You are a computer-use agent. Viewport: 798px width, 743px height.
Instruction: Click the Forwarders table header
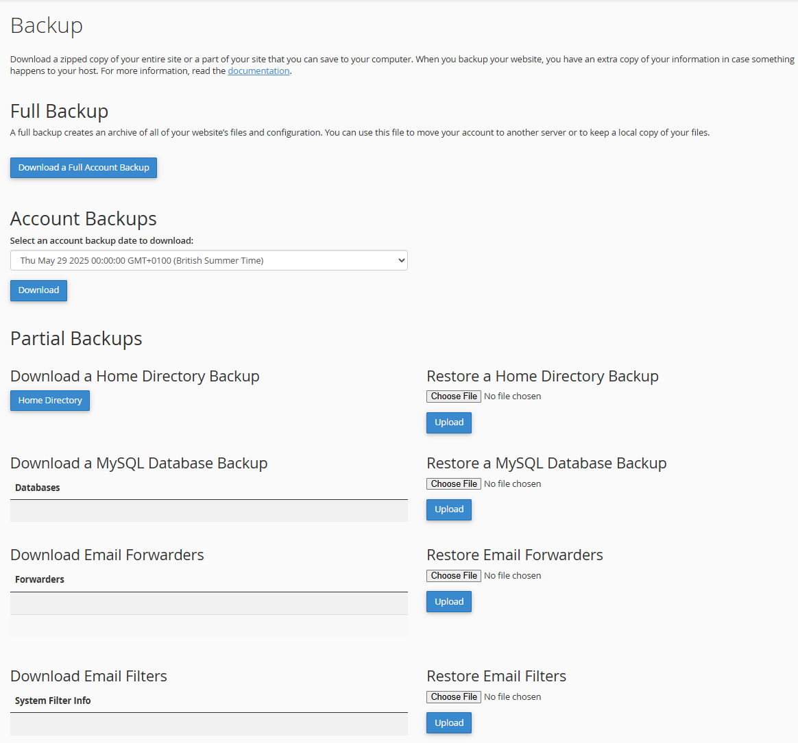pos(40,579)
